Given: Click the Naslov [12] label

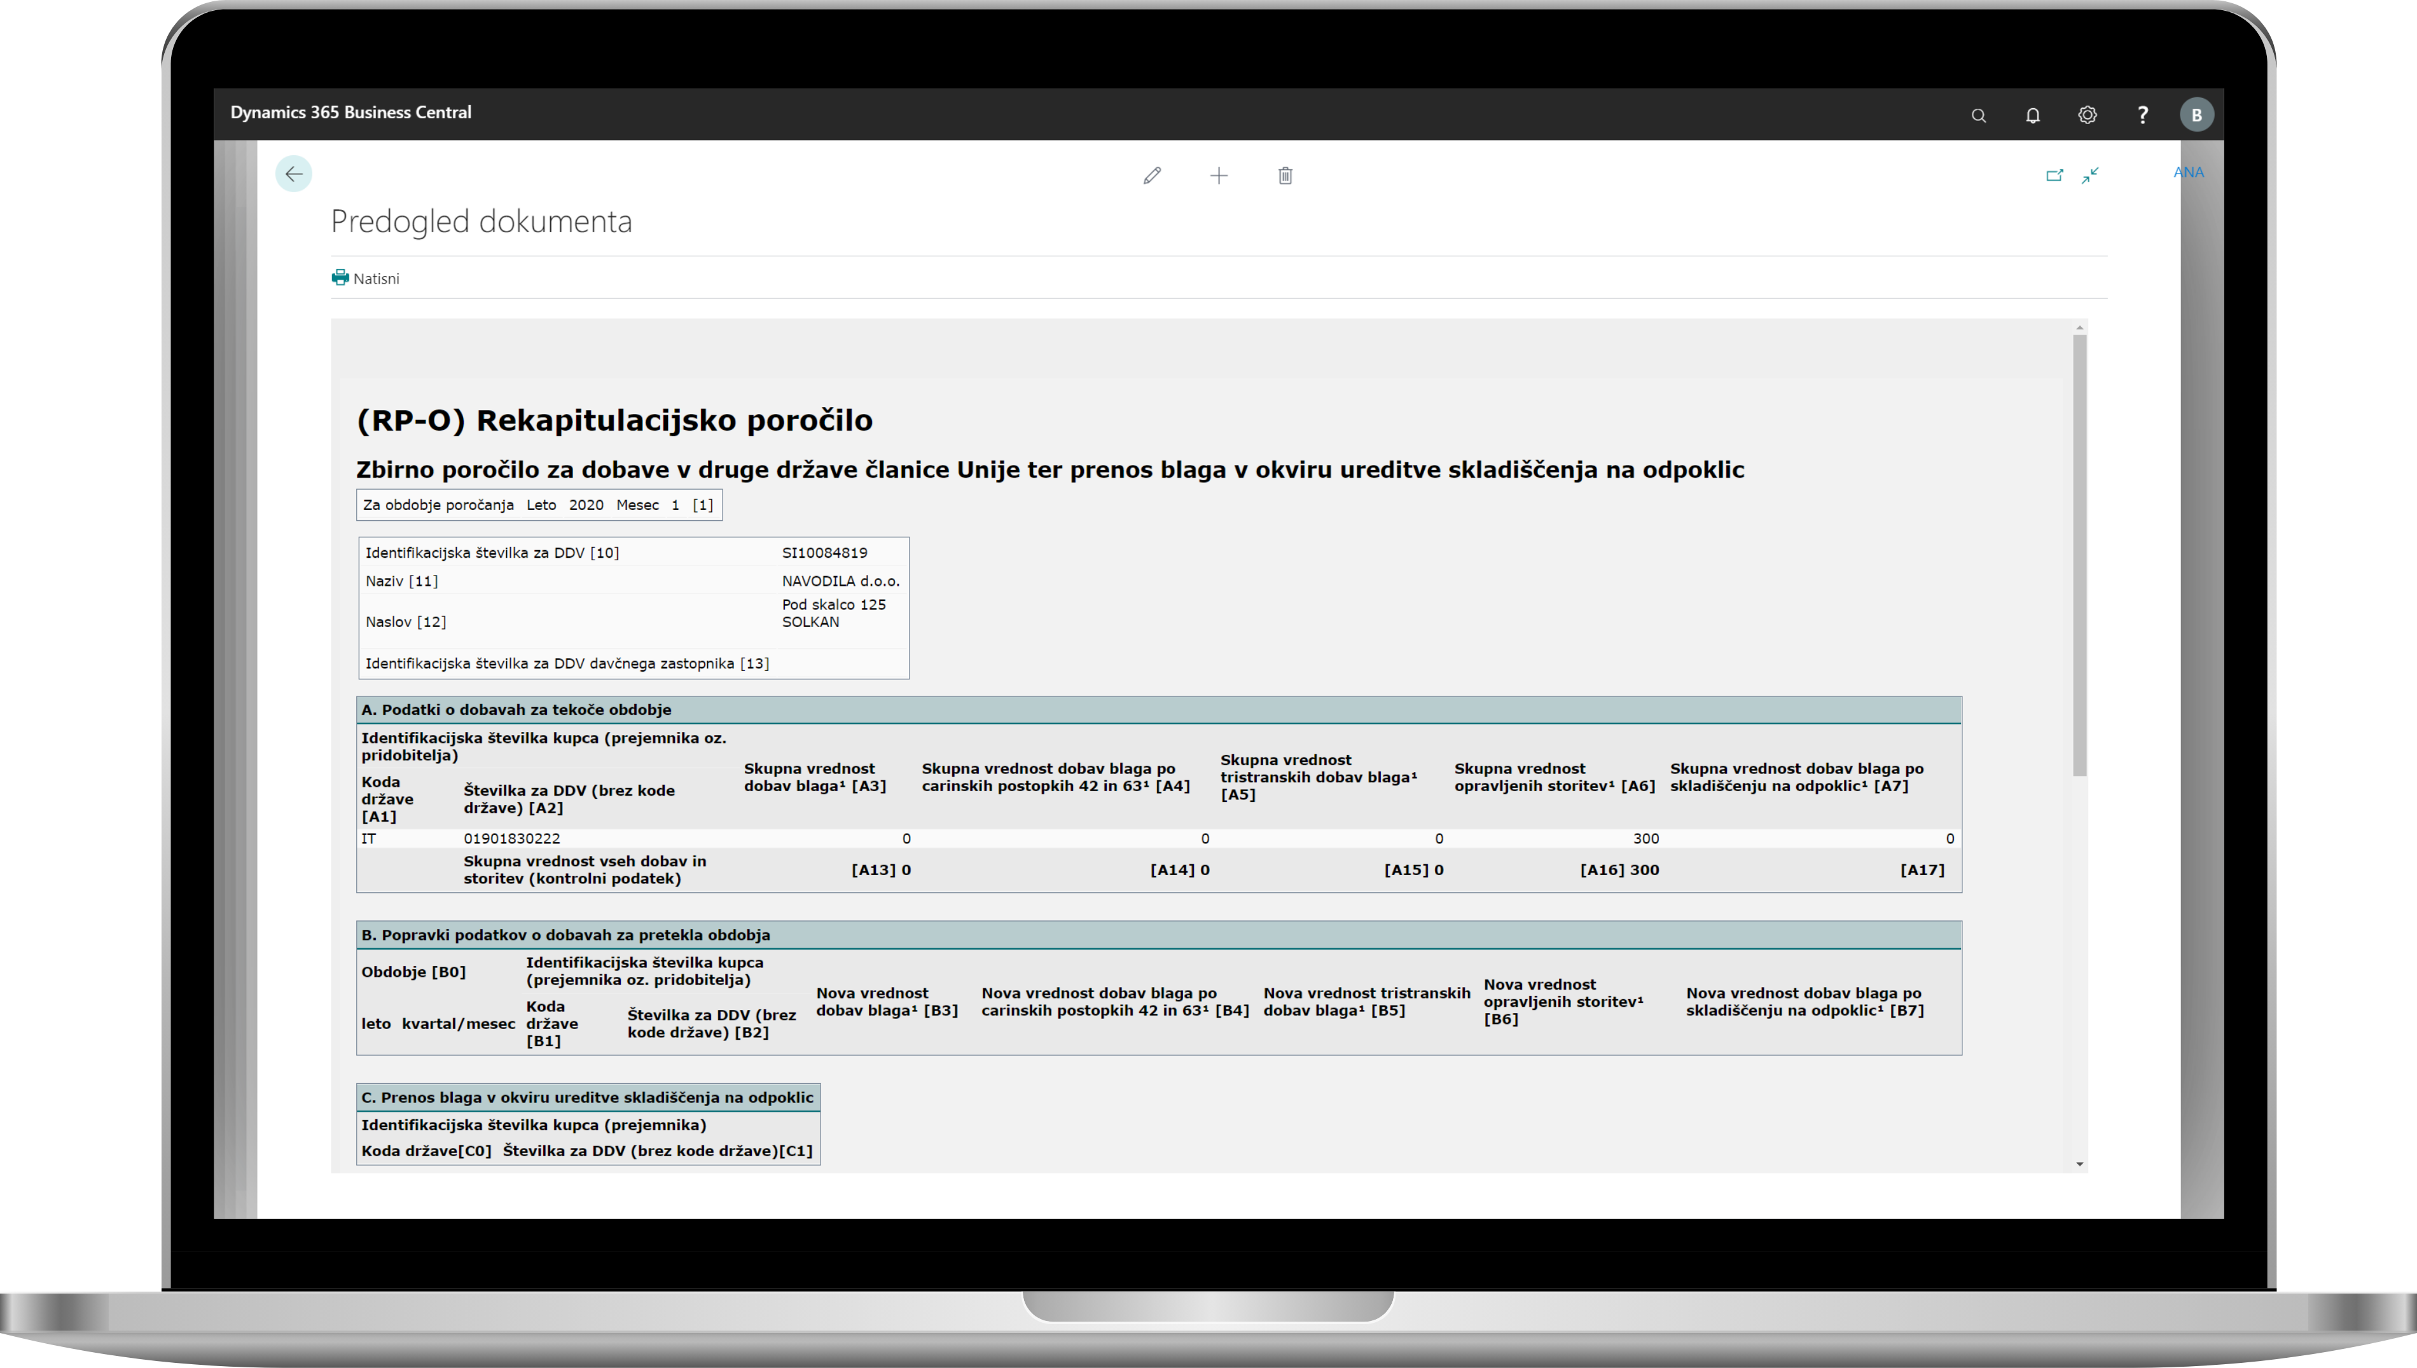Looking at the screenshot, I should 406,622.
